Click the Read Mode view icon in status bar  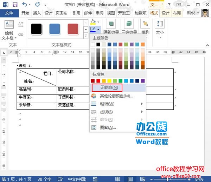pyautogui.click(x=117, y=179)
